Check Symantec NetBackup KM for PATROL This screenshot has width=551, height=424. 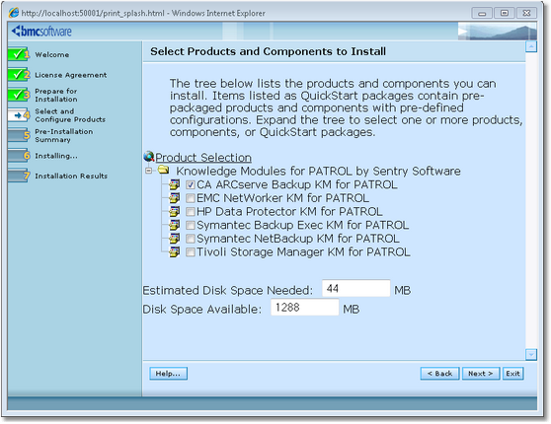191,239
